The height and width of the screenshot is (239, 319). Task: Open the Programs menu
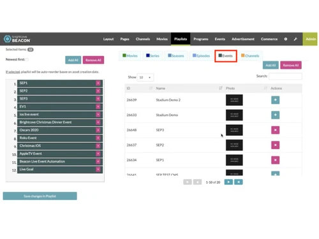(201, 39)
